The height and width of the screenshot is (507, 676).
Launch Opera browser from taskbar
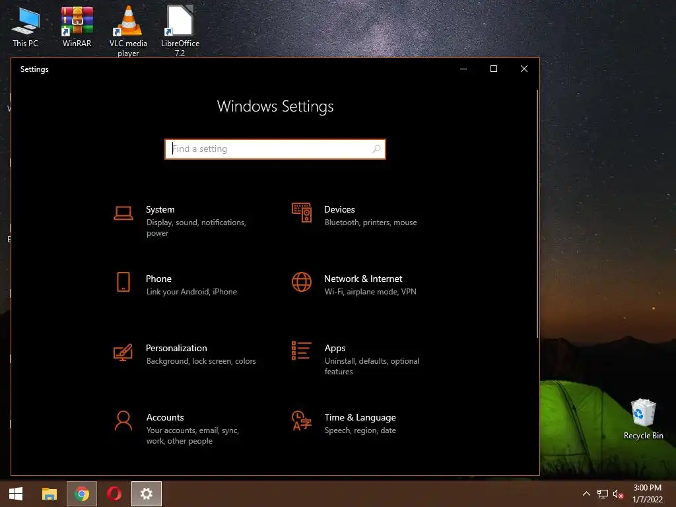(114, 494)
